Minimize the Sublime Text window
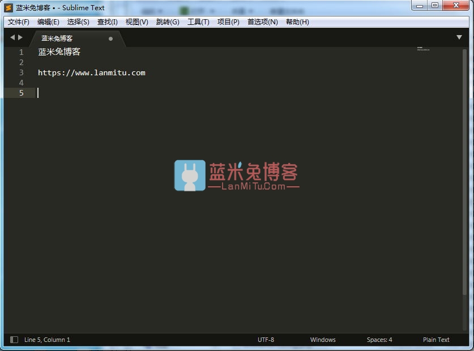The width and height of the screenshot is (474, 351). click(419, 6)
